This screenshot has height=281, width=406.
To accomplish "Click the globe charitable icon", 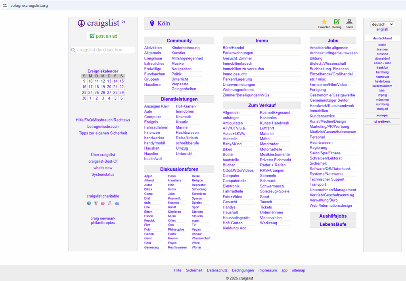I will click(89, 203).
